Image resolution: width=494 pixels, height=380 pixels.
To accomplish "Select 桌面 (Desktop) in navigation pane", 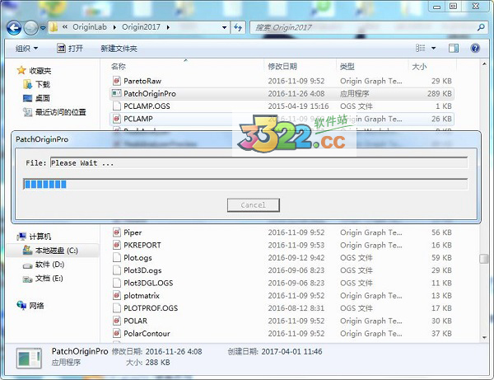I will 36,98.
